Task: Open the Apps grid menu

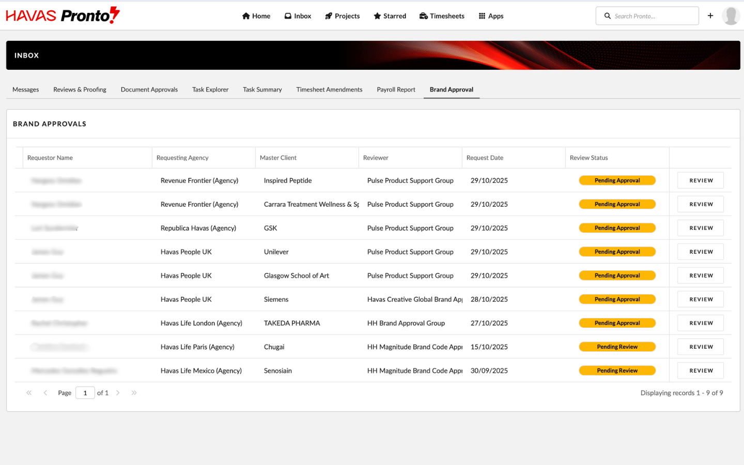Action: click(x=491, y=16)
